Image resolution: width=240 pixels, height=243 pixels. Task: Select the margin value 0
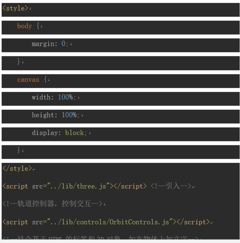coord(63,44)
